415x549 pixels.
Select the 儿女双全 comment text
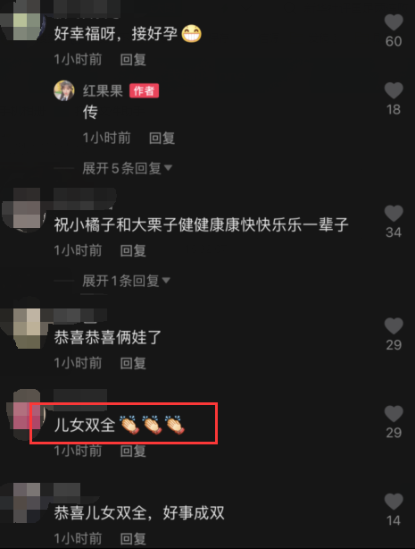pyautogui.click(x=85, y=425)
